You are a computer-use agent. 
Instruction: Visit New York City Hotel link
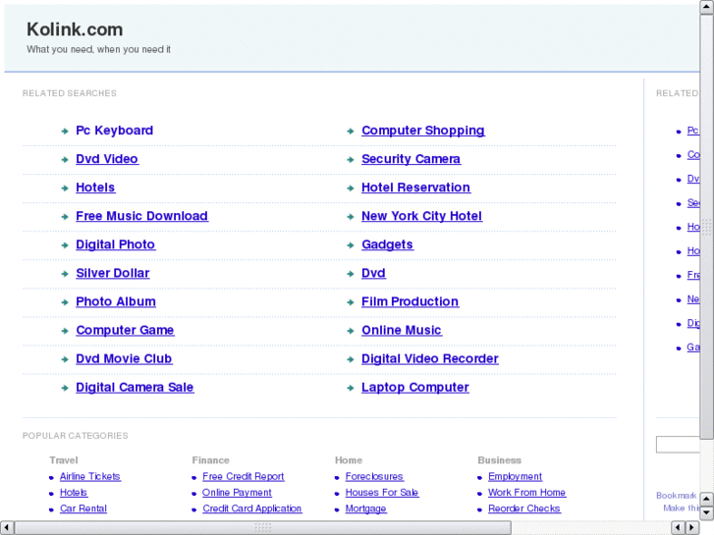421,216
